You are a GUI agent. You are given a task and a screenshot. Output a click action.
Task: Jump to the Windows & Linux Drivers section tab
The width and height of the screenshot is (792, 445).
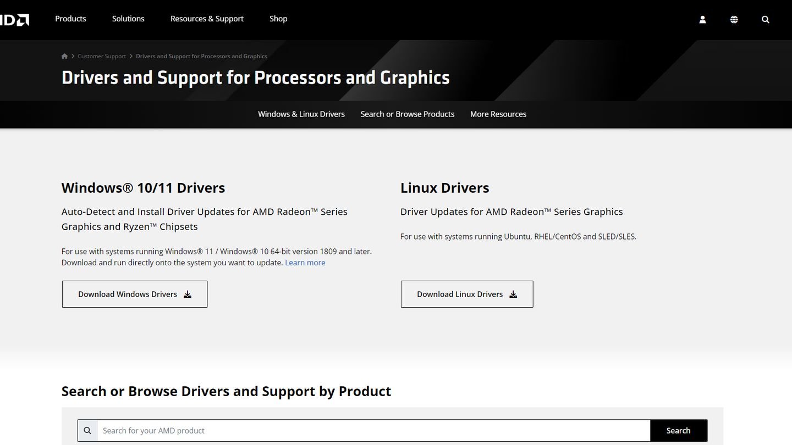tap(301, 114)
